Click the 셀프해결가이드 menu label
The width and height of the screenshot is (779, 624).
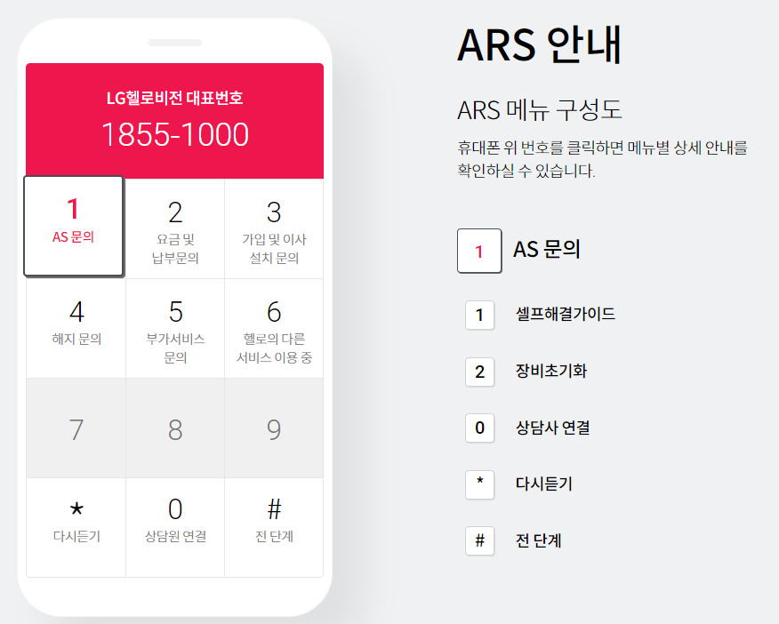point(566,314)
